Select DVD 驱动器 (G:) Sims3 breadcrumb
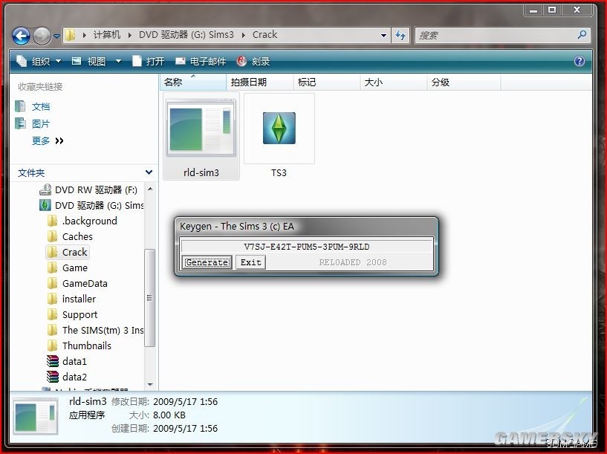Screen dimensions: 607x454 tap(186, 35)
